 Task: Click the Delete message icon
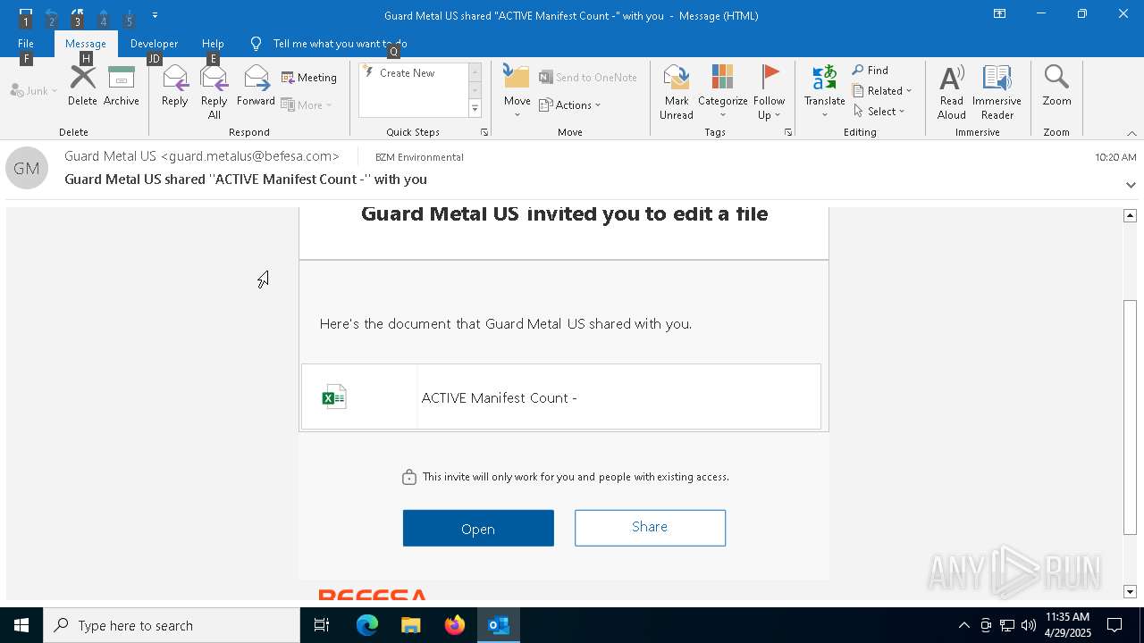(82, 86)
